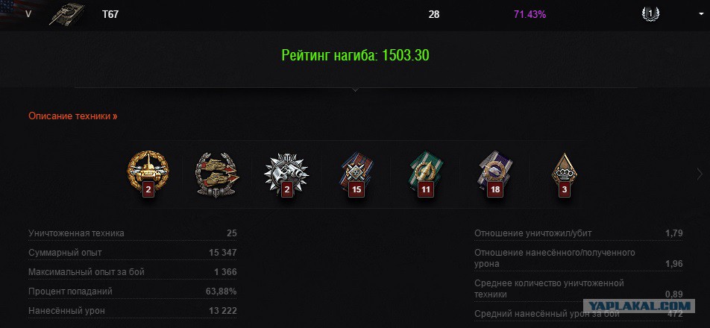Click the Процент попаданий stat row
This screenshot has height=328, width=710.
pos(132,291)
